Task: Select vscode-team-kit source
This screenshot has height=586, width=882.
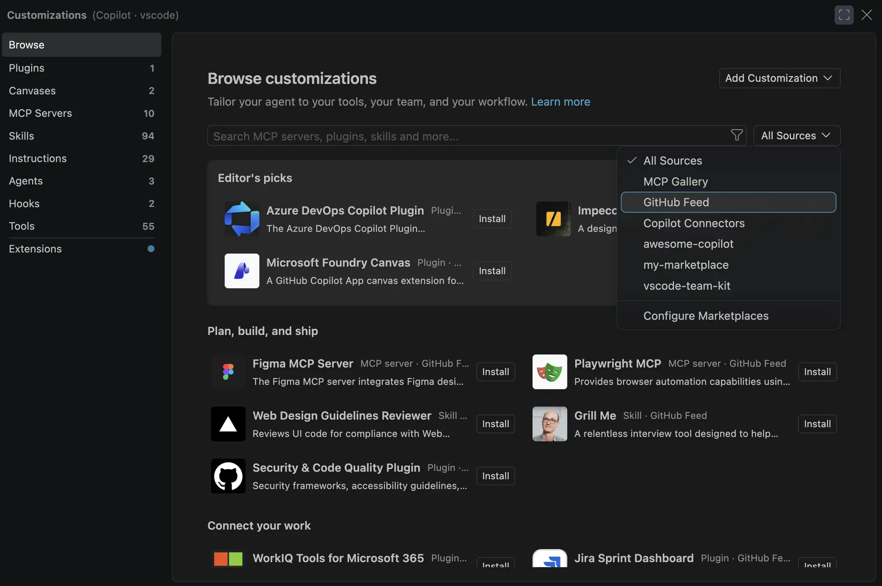Action: tap(728, 286)
